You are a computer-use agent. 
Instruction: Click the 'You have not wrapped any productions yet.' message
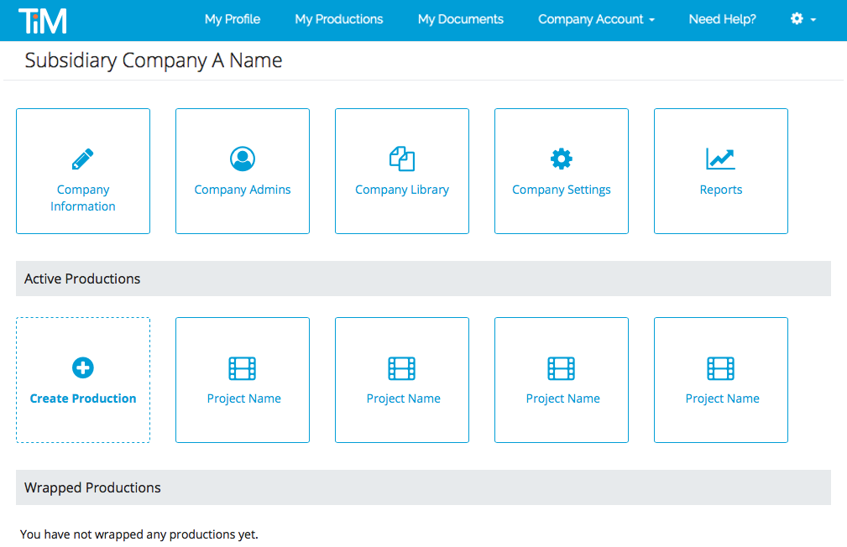139,534
